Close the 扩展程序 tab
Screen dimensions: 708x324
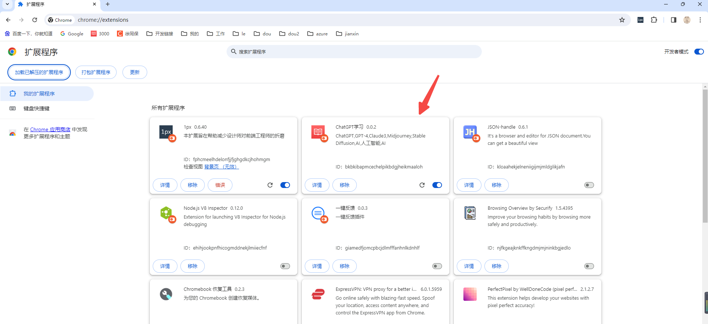(94, 4)
